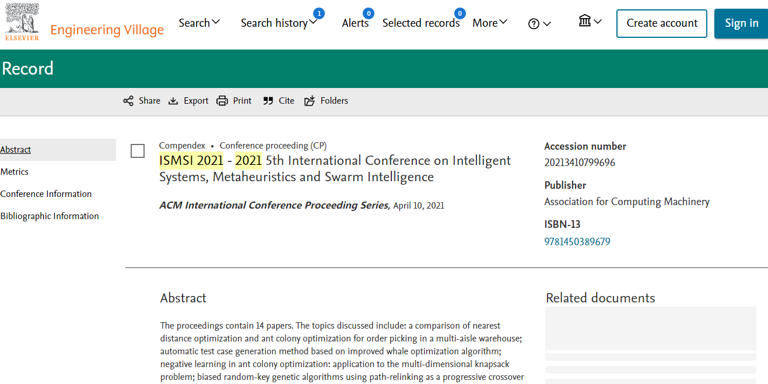Click the Selected records count badge
The width and height of the screenshot is (768, 384).
pos(460,13)
